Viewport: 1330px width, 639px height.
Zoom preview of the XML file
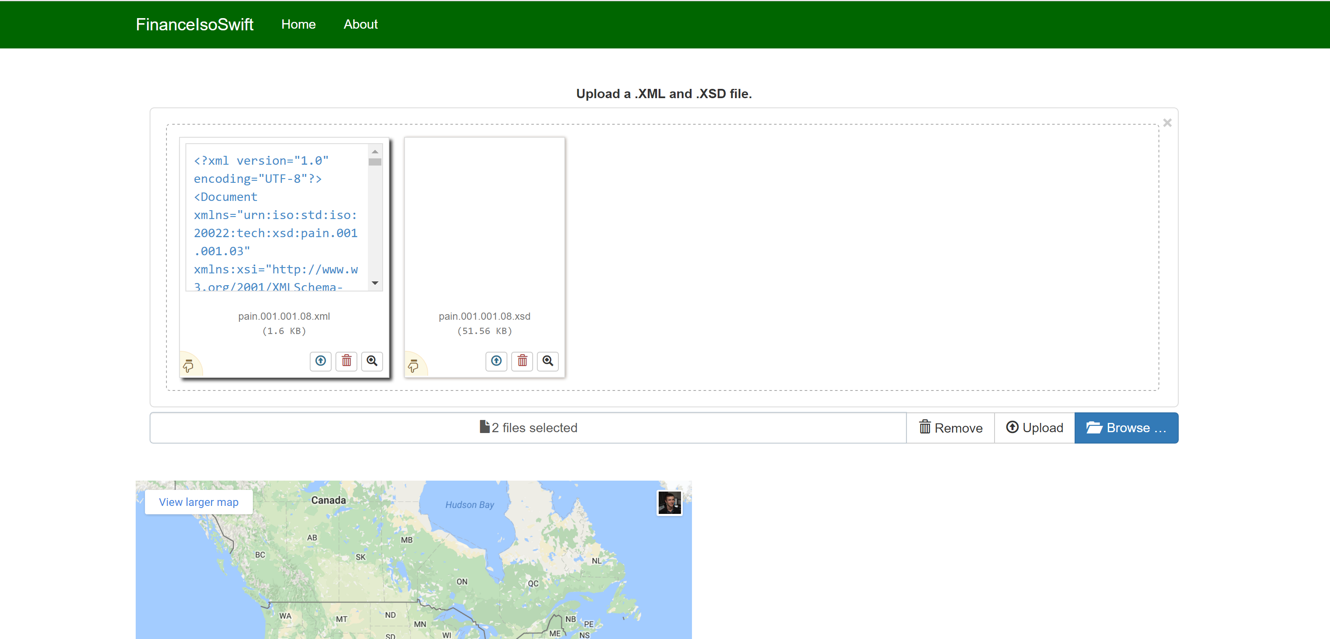[372, 361]
